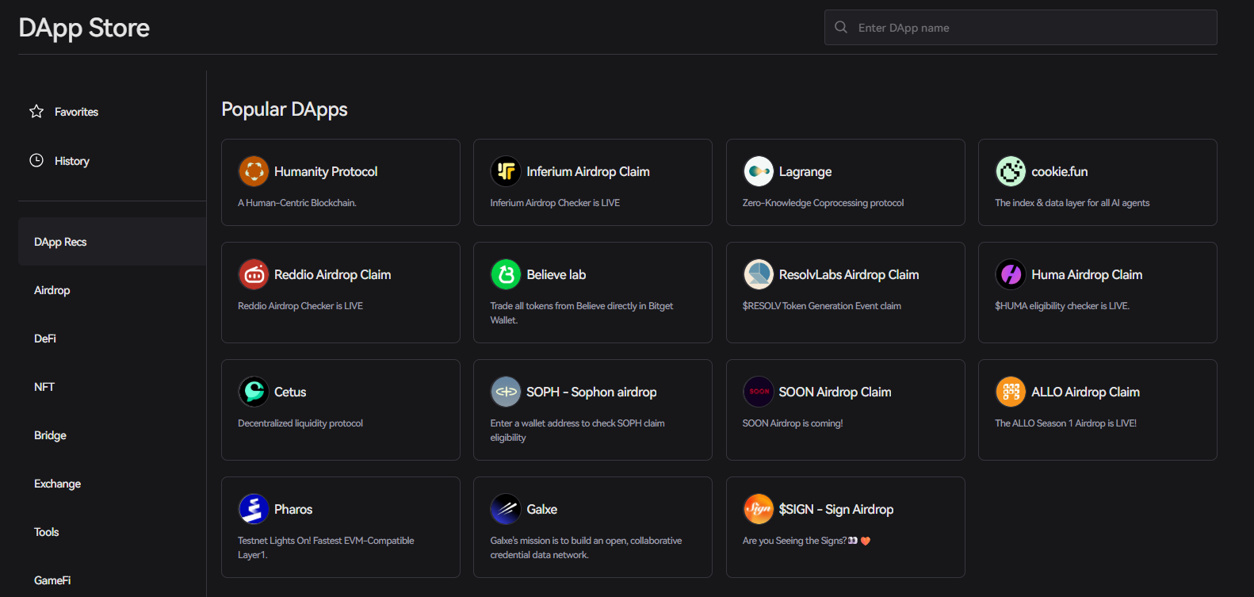
Task: Open the ALLO Airdrop Claim card title
Action: (1085, 392)
